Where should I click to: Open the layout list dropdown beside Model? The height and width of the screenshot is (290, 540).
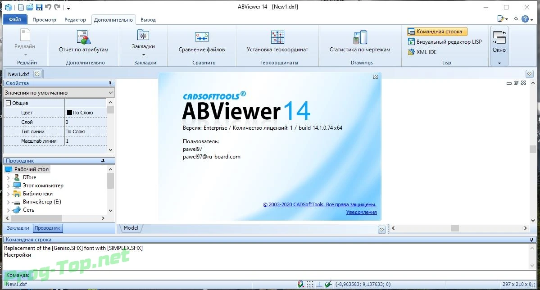point(381,229)
